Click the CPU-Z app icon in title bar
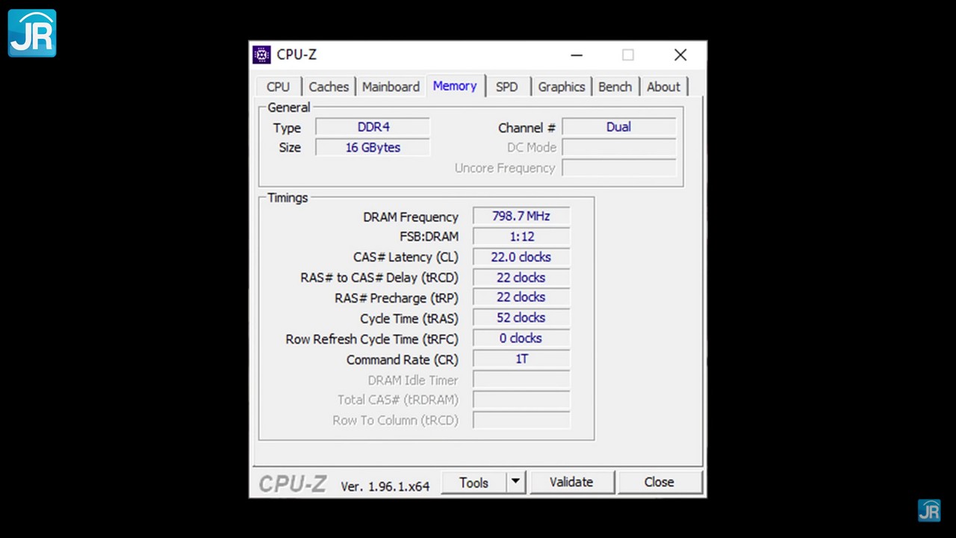Screen dimensions: 956x538 pos(261,55)
